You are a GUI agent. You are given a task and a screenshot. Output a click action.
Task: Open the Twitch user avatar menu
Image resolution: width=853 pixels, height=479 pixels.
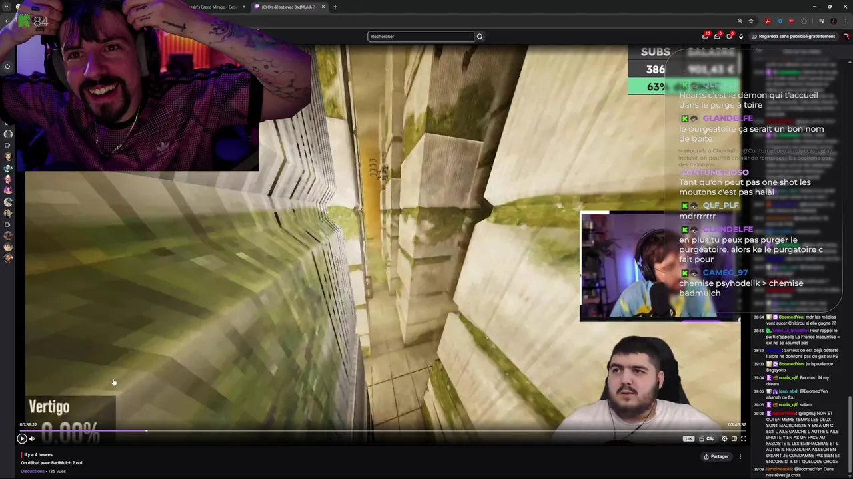[846, 36]
